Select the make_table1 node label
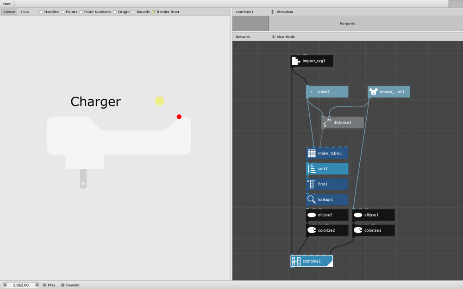The width and height of the screenshot is (463, 289). (330, 154)
